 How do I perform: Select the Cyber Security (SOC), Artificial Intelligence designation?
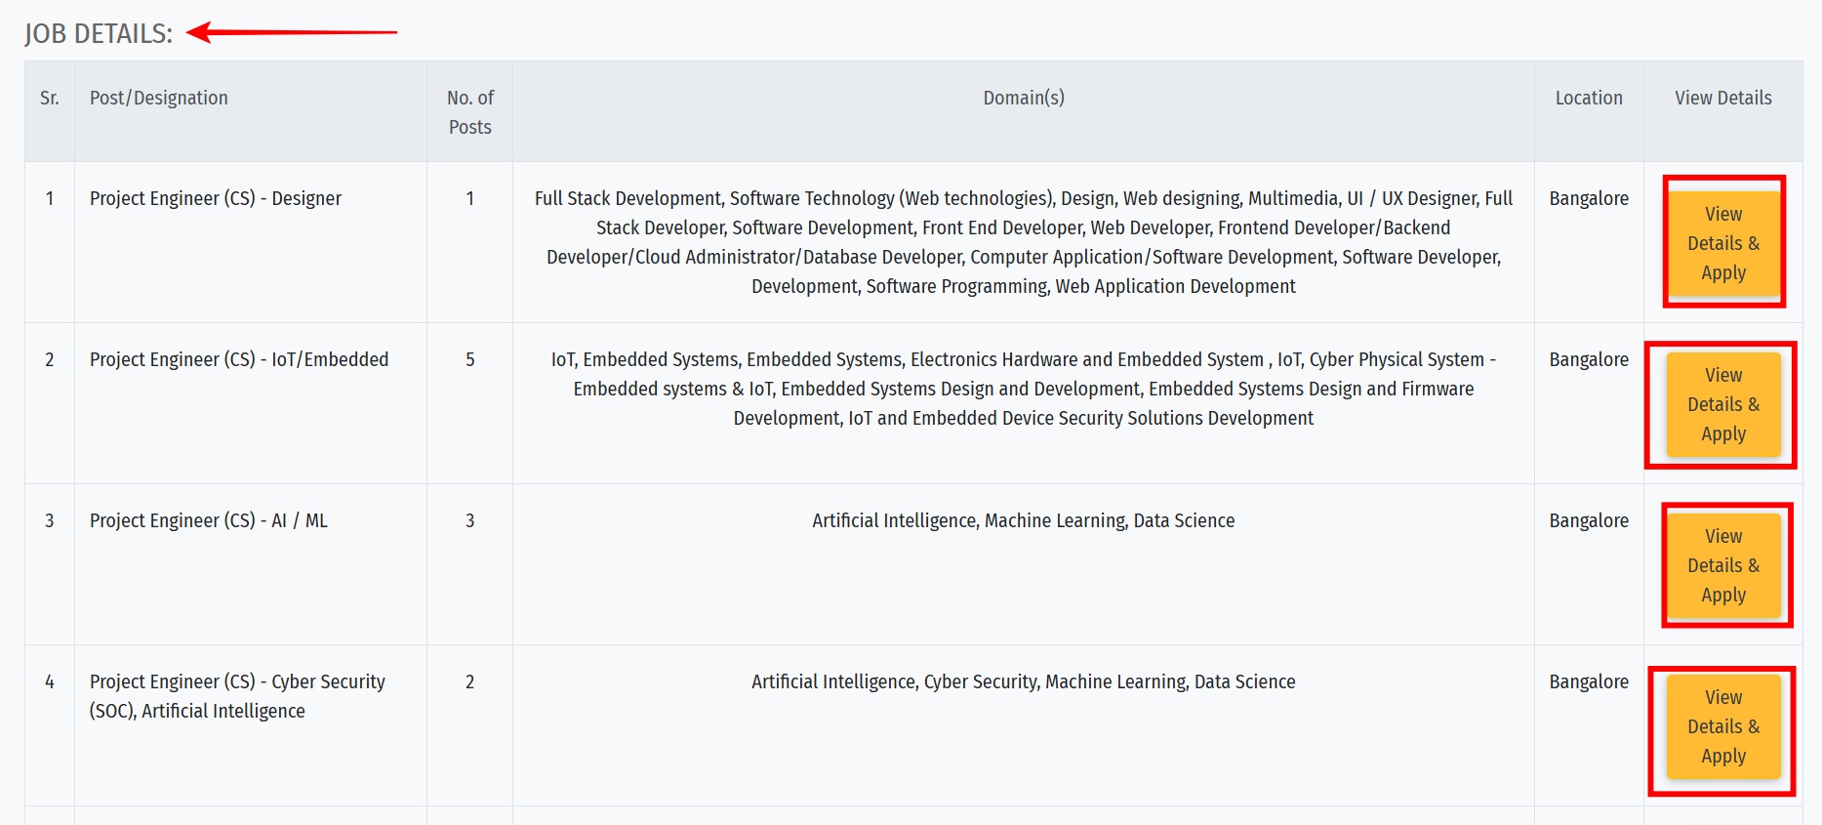point(237,696)
